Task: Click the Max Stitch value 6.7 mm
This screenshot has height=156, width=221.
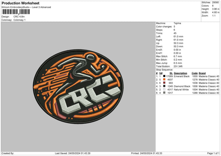Action: [178, 56]
